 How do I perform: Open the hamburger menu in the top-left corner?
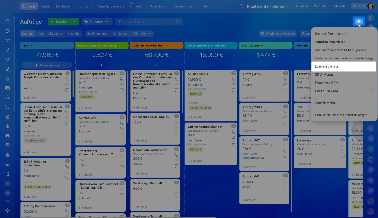(7, 6)
